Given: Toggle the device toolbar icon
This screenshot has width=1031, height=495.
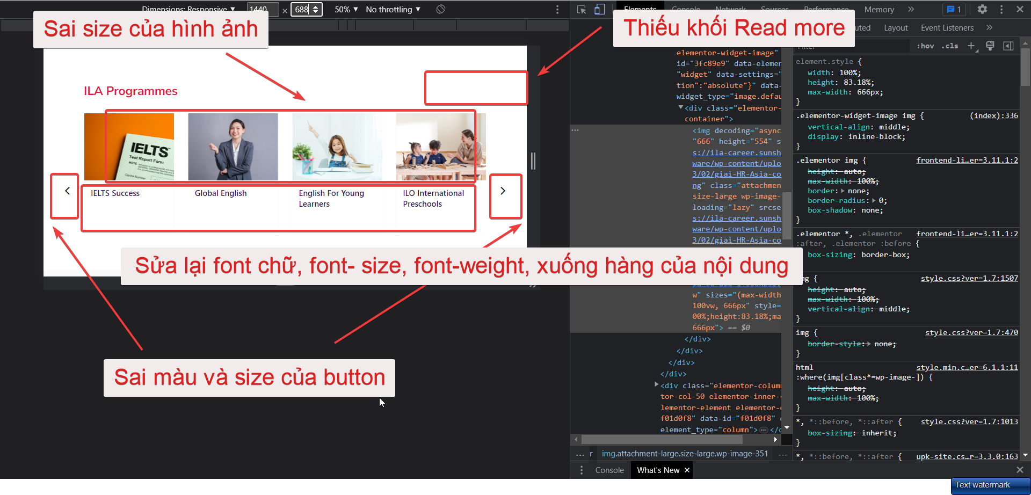Looking at the screenshot, I should coord(600,9).
